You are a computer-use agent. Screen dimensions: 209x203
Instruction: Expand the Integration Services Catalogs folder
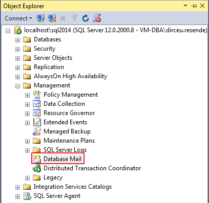click(17, 187)
